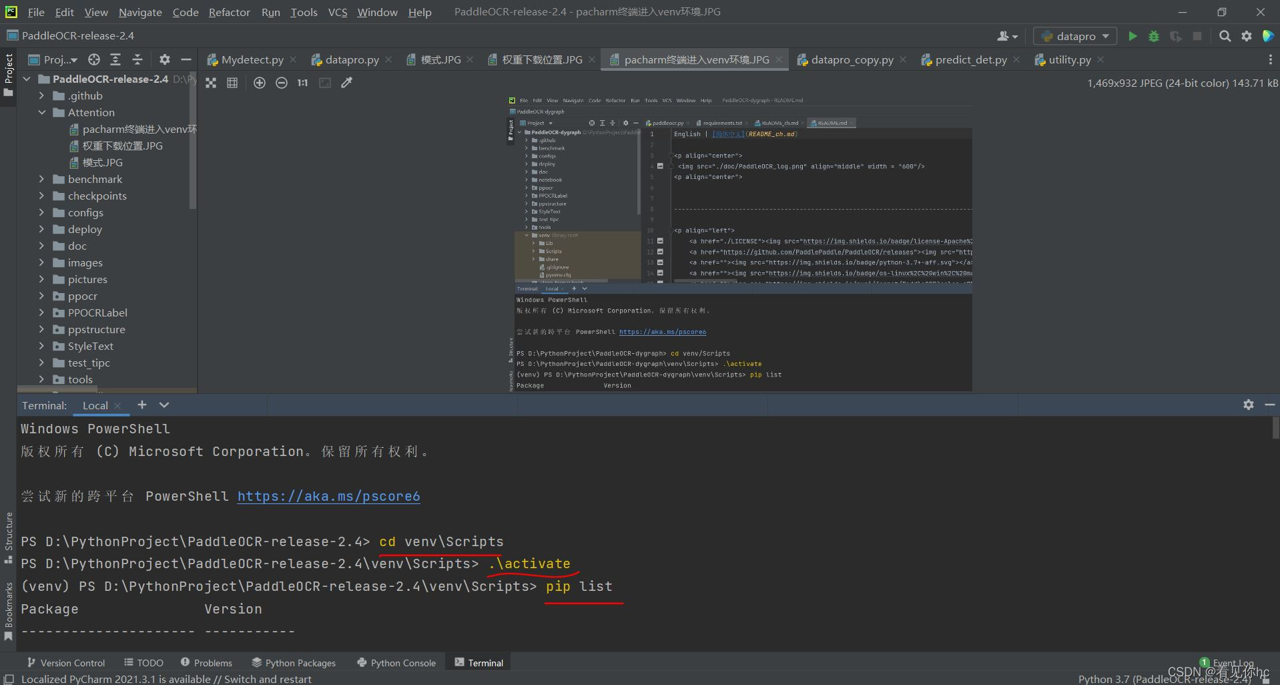1280x685 pixels.
Task: Set image to actual size 1:1
Action: (303, 83)
